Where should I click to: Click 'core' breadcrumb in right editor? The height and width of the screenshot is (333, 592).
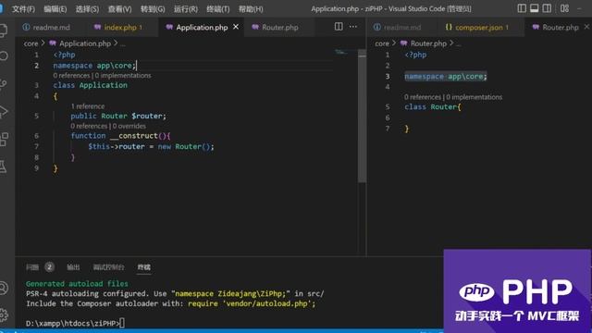(x=382, y=43)
